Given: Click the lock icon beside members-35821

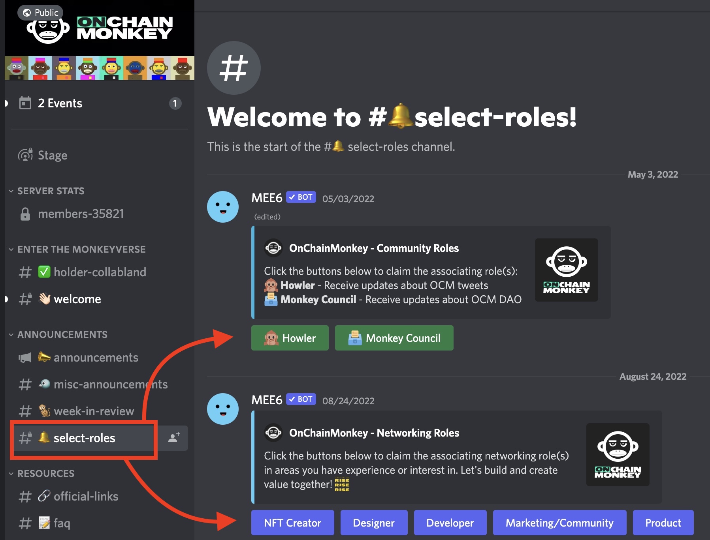Looking at the screenshot, I should [25, 214].
